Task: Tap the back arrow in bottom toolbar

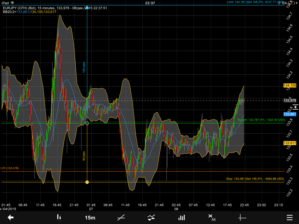Action: click(11, 218)
